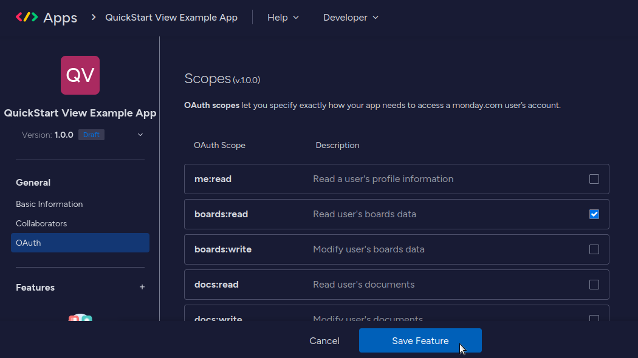Screen dimensions: 638x358
Task: Click 'Modify user's boards data' description
Action: coord(369,249)
